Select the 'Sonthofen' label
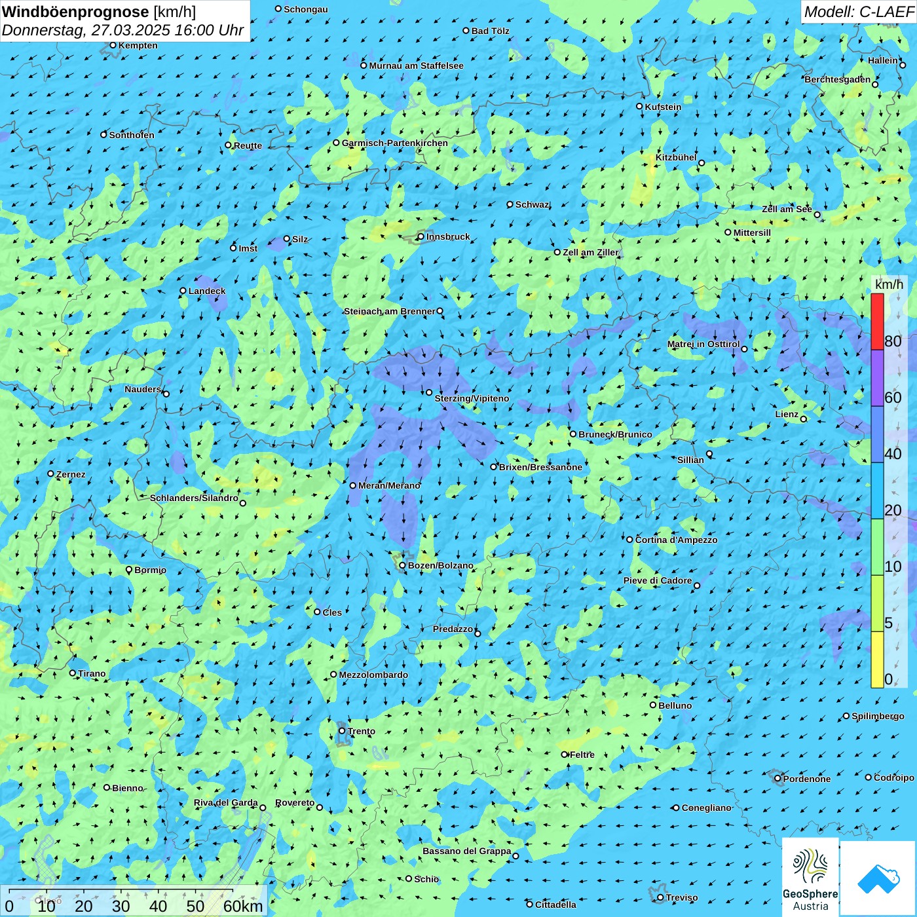 coord(132,135)
